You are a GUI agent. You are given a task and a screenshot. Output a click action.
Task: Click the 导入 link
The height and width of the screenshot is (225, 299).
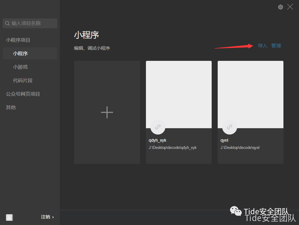click(263, 46)
